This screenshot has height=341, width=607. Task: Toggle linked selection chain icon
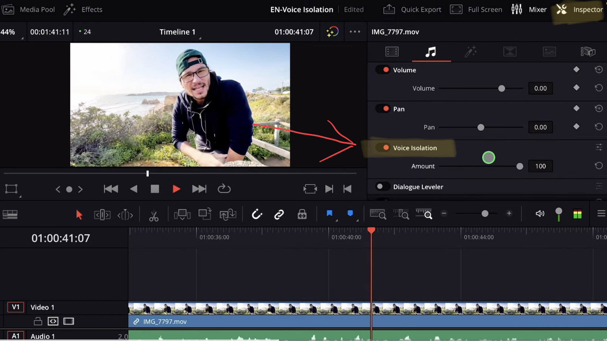[279, 214]
